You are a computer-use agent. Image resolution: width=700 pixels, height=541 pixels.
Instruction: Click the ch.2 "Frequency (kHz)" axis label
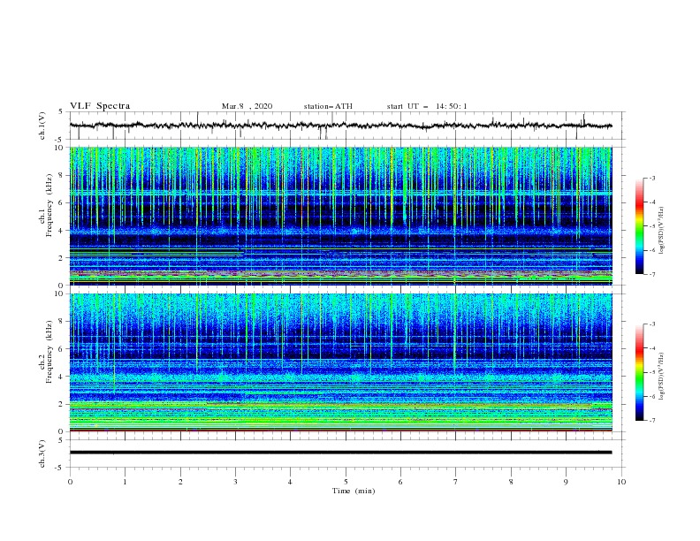[49, 352]
